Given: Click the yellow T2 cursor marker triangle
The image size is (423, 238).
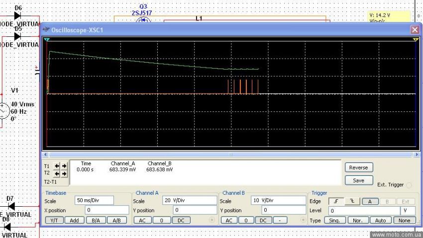Looking at the screenshot, I should coord(416,40).
